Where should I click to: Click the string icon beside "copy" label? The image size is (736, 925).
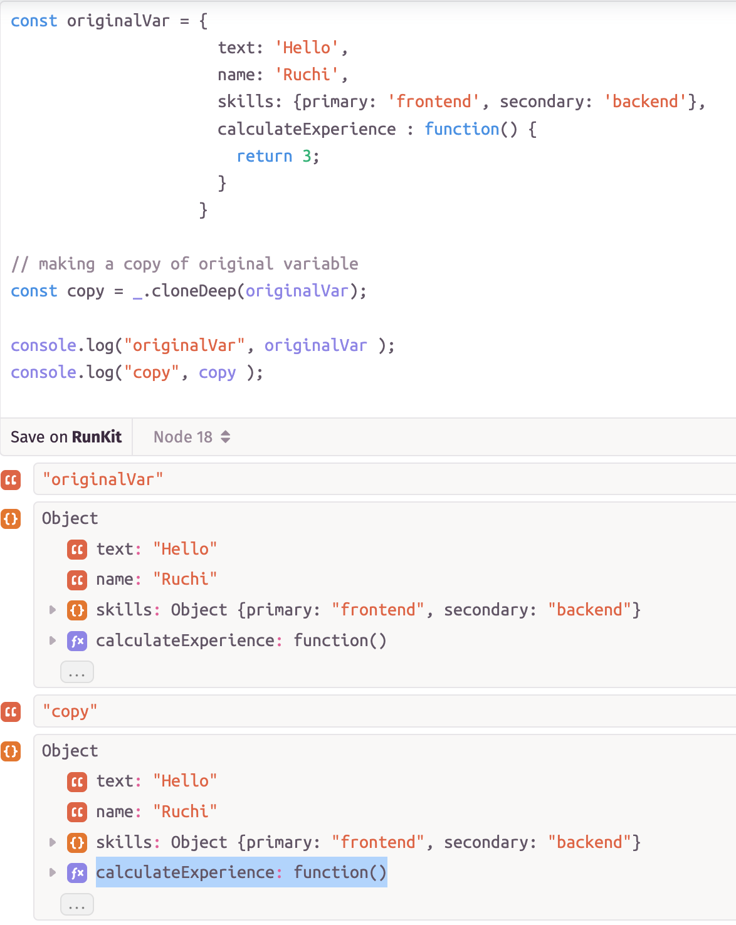pos(11,711)
